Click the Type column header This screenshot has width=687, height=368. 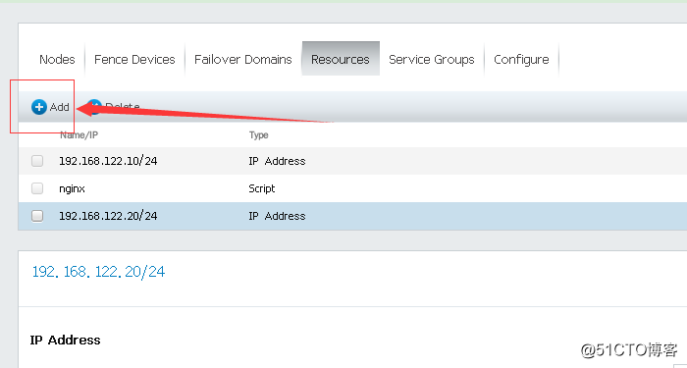click(258, 135)
